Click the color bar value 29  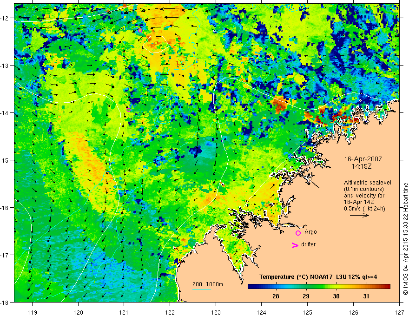[x=306, y=296]
